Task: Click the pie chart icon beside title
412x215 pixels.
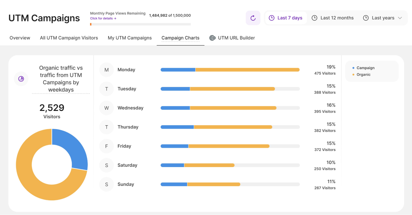Action: tap(21, 79)
